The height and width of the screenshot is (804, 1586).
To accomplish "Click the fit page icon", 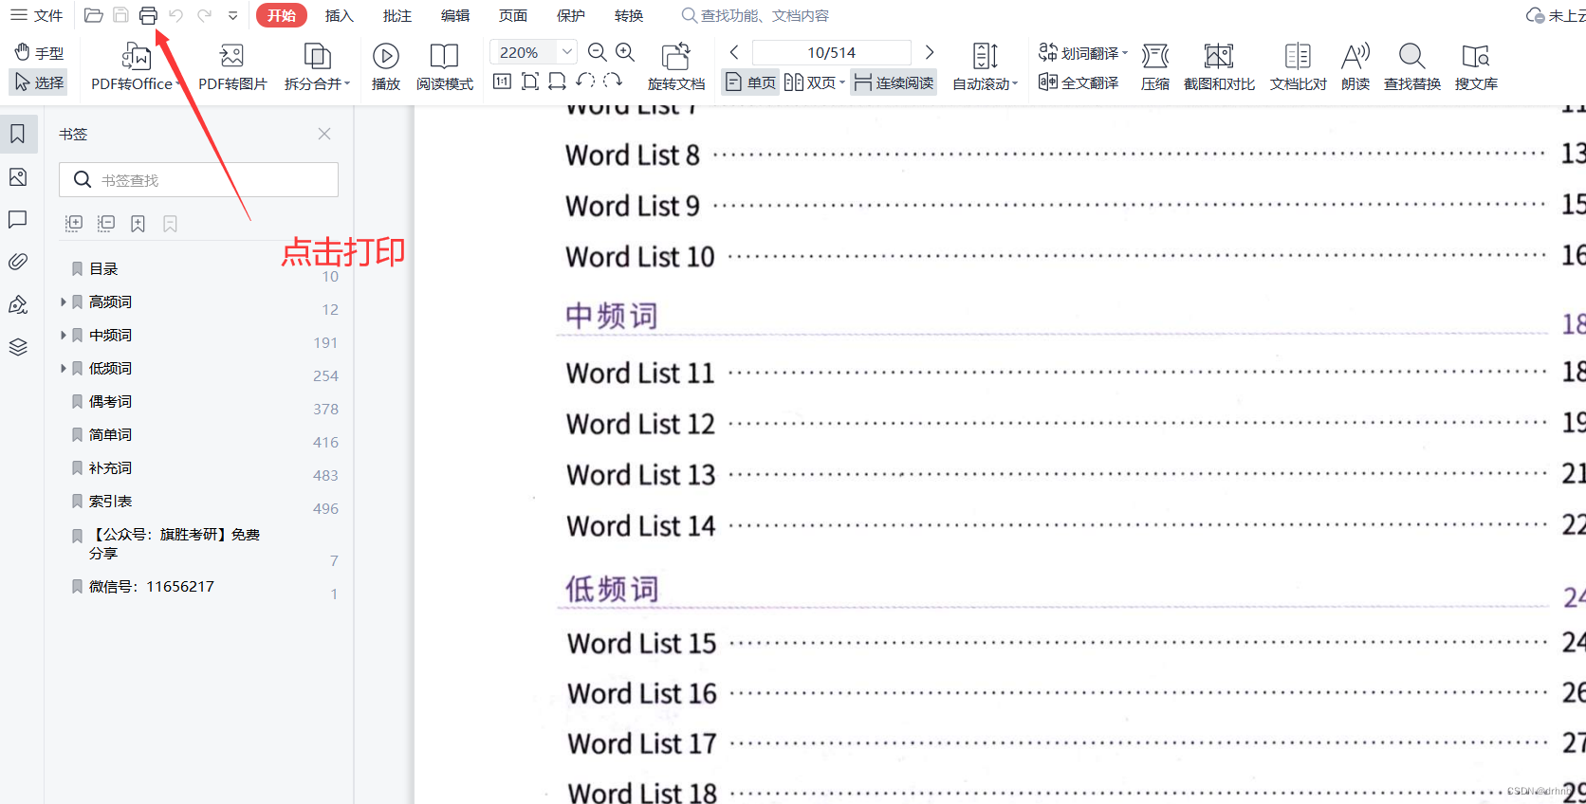I will (x=530, y=82).
